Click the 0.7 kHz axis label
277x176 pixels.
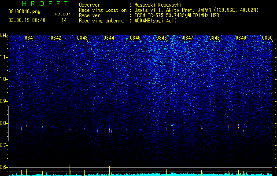[4, 145]
